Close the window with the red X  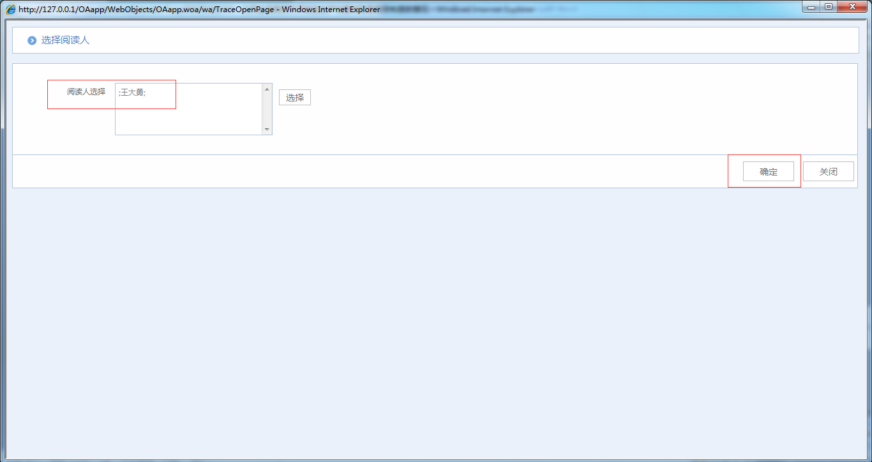853,7
